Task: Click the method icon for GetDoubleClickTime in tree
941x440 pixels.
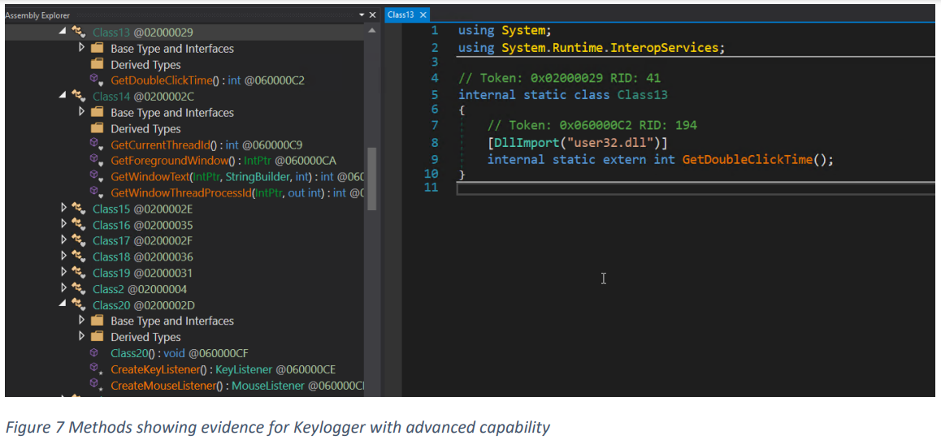Action: click(x=96, y=80)
